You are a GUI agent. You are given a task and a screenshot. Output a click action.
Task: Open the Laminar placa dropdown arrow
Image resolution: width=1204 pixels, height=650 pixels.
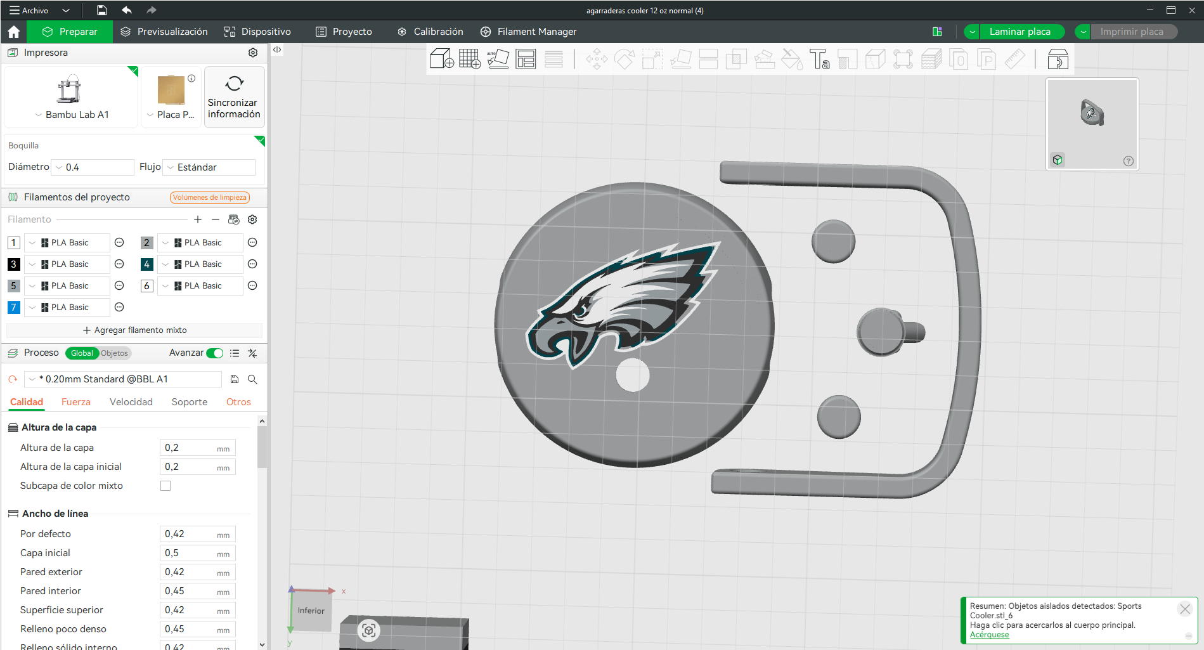(x=972, y=32)
